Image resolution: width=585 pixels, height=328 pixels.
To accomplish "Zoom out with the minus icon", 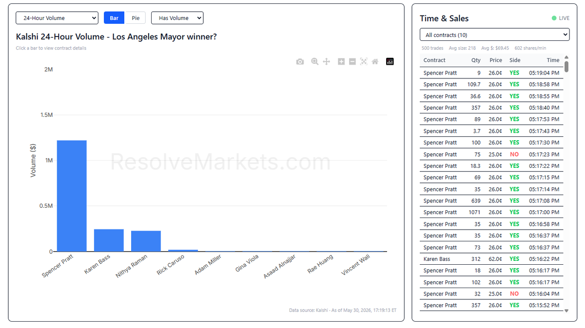I will coord(352,61).
